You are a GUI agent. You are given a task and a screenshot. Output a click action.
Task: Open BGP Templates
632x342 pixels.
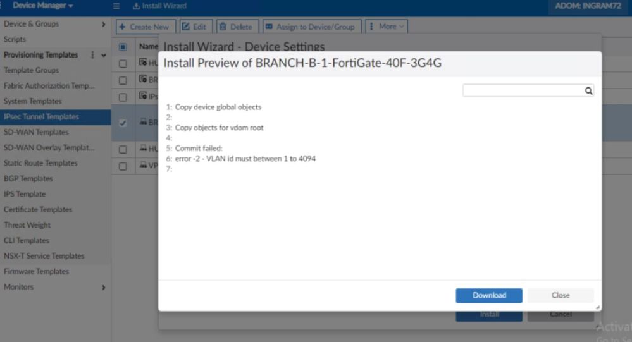28,178
